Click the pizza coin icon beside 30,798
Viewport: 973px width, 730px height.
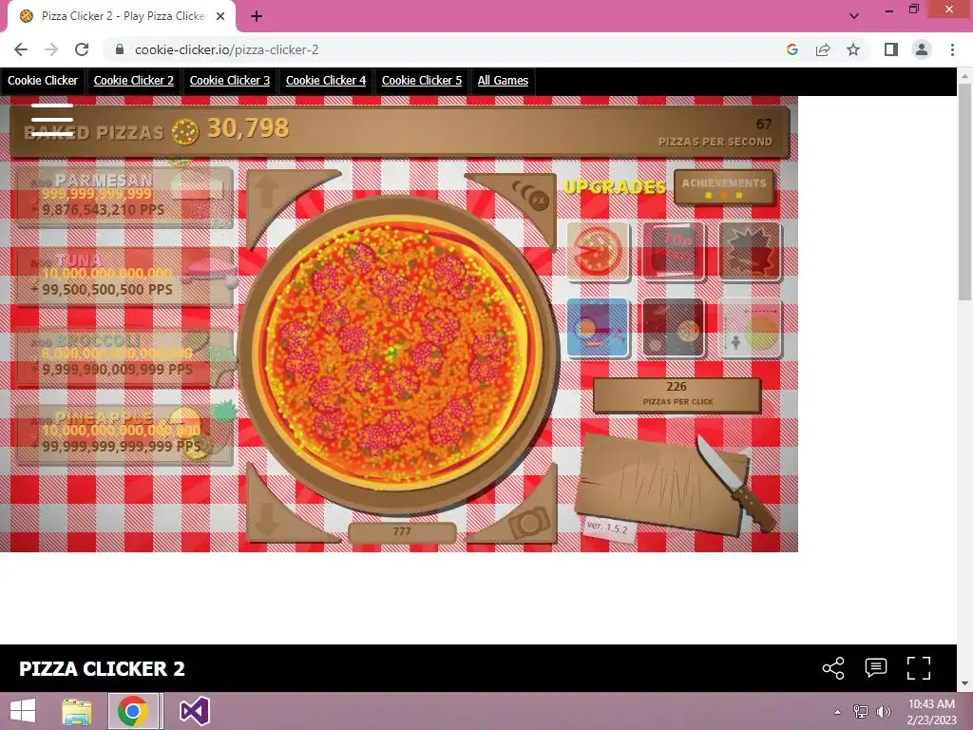[185, 131]
